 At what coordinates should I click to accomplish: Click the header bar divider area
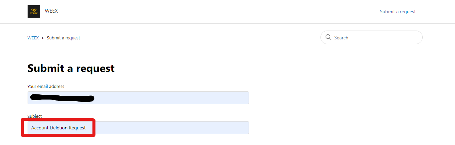pos(227,23)
